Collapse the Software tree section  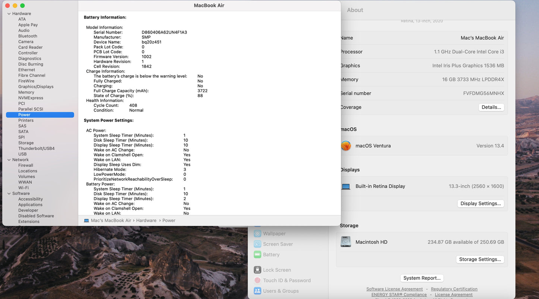tap(9, 193)
